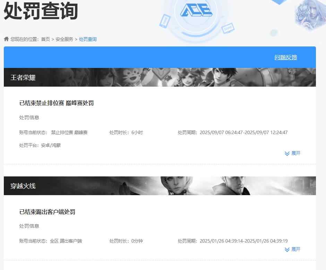This screenshot has height=270, width=326.
Task: Expand the 穿越火线 penalty details with 展开
Action: click(x=297, y=250)
